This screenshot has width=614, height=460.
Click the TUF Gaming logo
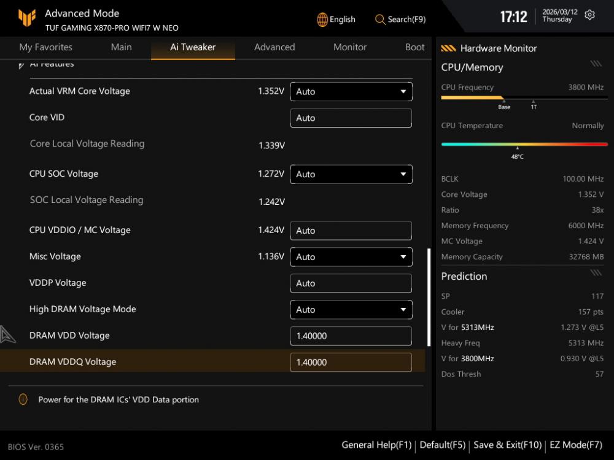(27, 18)
